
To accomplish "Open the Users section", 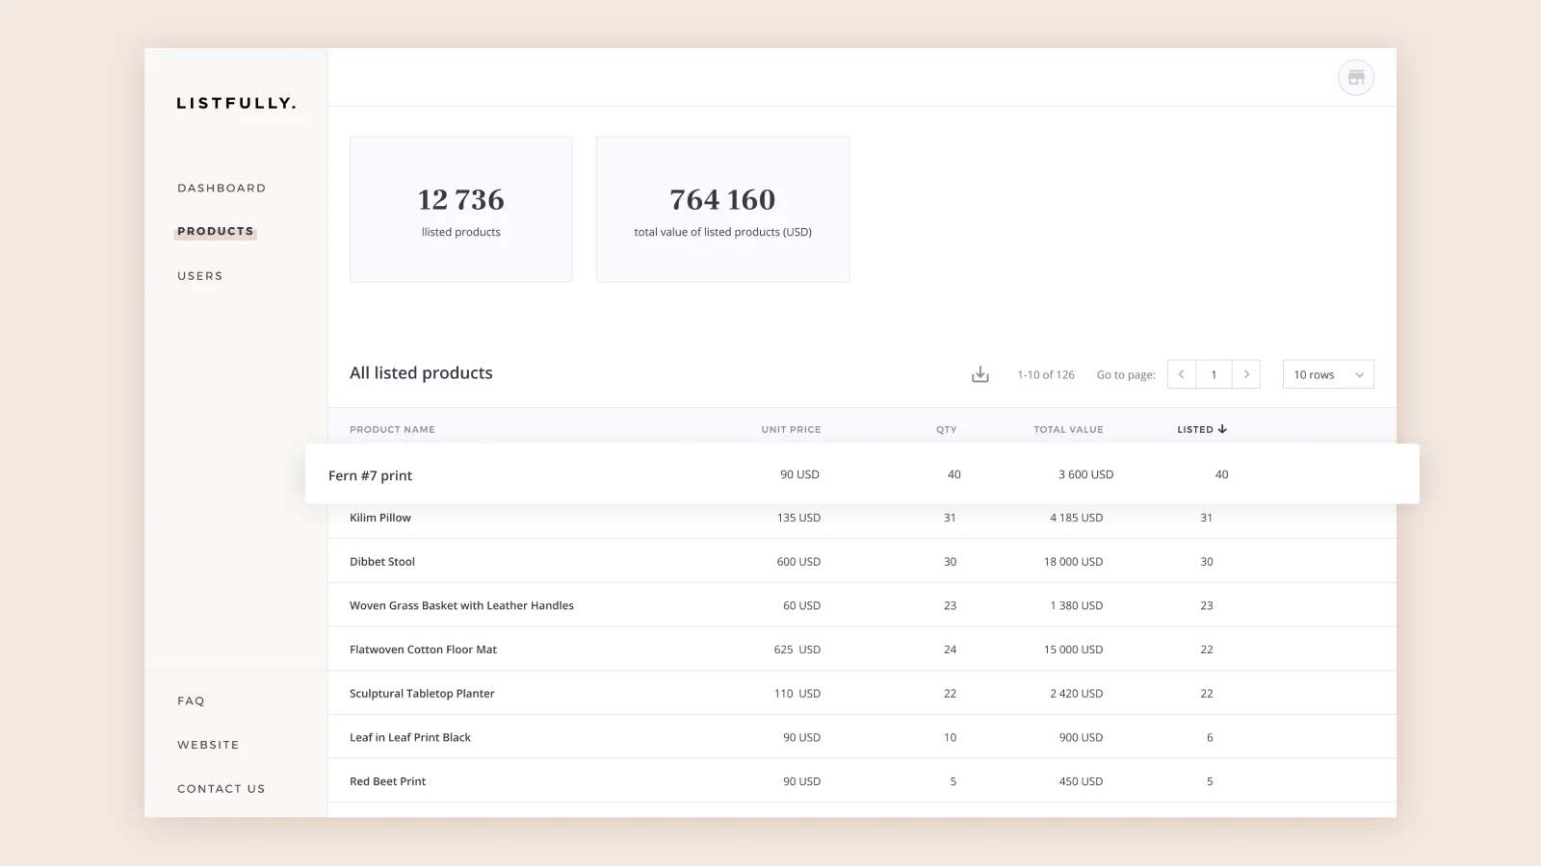I will [x=200, y=276].
